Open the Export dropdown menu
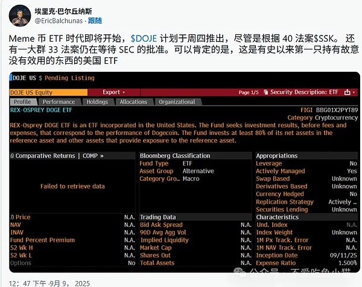The height and width of the screenshot is (287, 362). click(114, 92)
